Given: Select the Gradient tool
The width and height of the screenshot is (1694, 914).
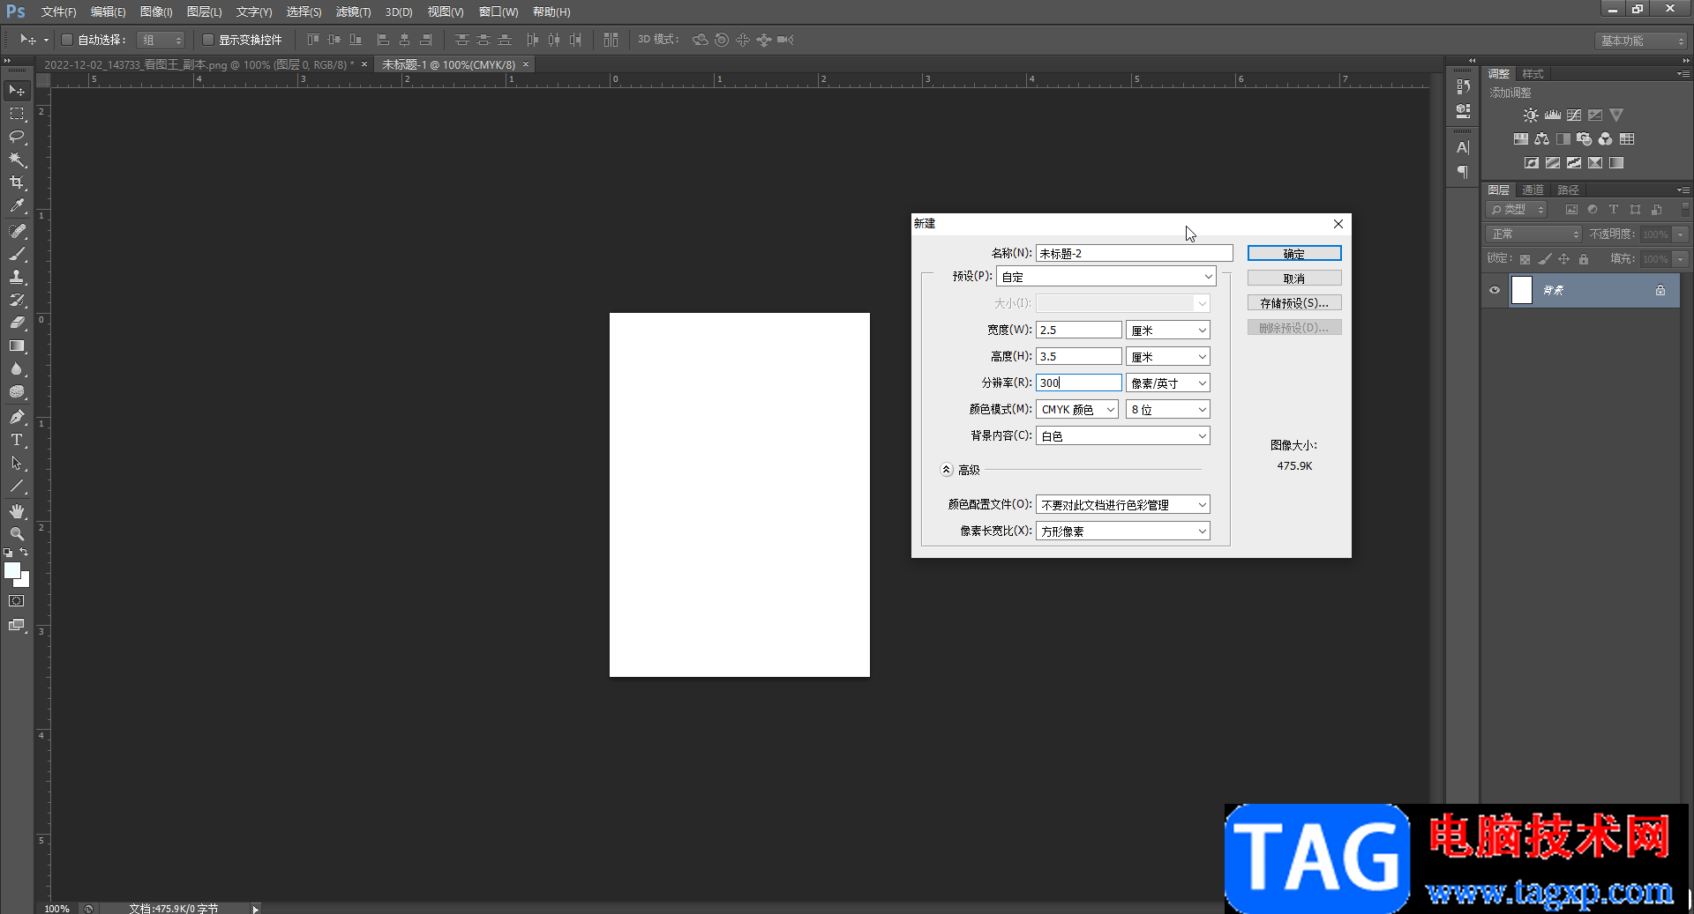Looking at the screenshot, I should pyautogui.click(x=17, y=346).
